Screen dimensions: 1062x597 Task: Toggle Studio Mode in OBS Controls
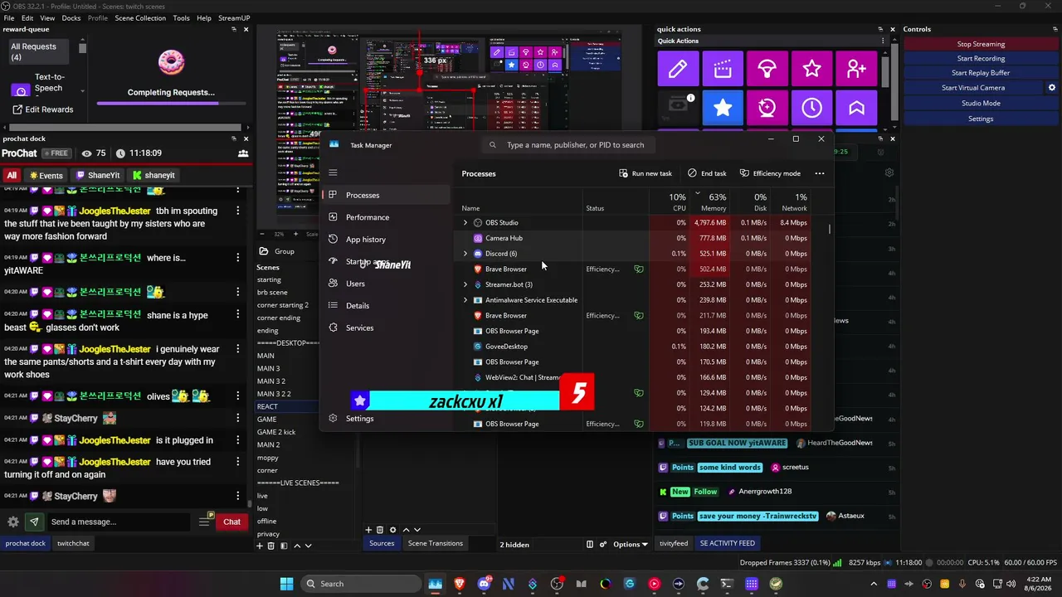pos(981,104)
